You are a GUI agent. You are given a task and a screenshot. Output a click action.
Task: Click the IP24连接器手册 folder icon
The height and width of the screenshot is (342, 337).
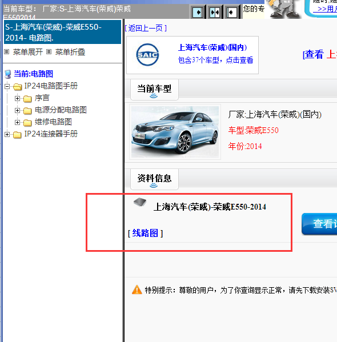[x=17, y=135]
